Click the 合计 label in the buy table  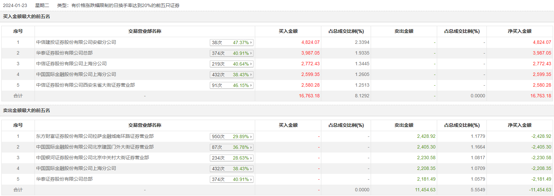pos(18,96)
